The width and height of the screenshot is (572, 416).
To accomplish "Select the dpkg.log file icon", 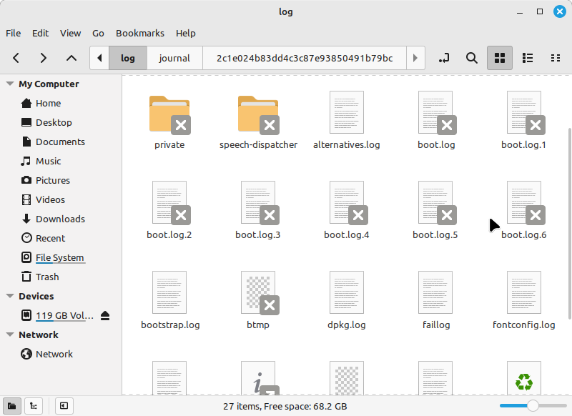I will (x=347, y=292).
